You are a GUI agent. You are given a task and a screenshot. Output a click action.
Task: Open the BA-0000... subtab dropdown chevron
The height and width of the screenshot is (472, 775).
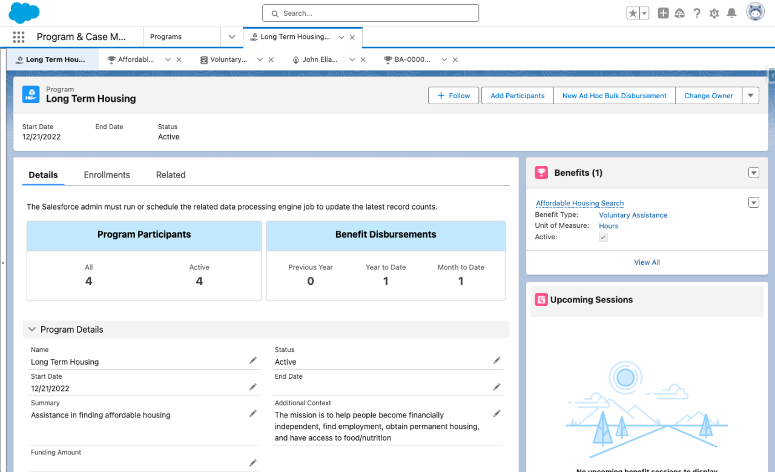[x=444, y=59]
